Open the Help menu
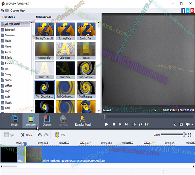Screen dimensions: 195x175 pyautogui.click(x=22, y=11)
